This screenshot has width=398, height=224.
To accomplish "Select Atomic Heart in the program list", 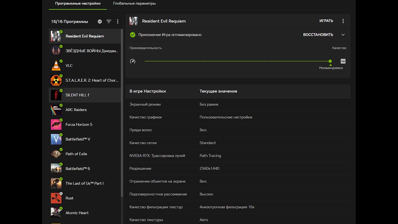I will (x=85, y=213).
